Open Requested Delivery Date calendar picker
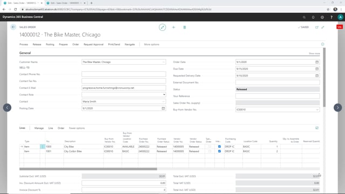The image size is (345, 194). point(317,75)
